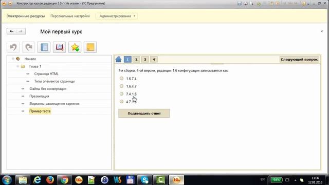The height and width of the screenshot is (185, 329).
Task: Click the undo arrow toolbar icon
Action: pos(13,47)
